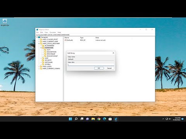This screenshot has height=139, width=186.
Task: Expand the SOFTWARE key
Action: click(41, 62)
